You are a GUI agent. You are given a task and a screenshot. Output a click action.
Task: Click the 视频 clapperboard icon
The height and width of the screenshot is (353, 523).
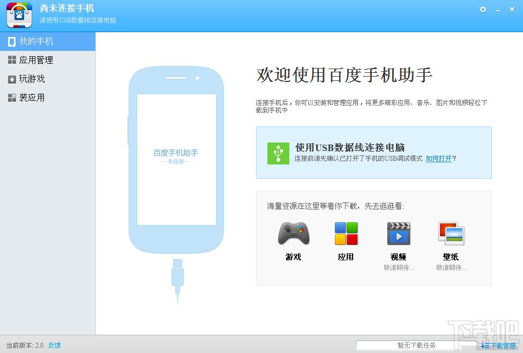399,234
